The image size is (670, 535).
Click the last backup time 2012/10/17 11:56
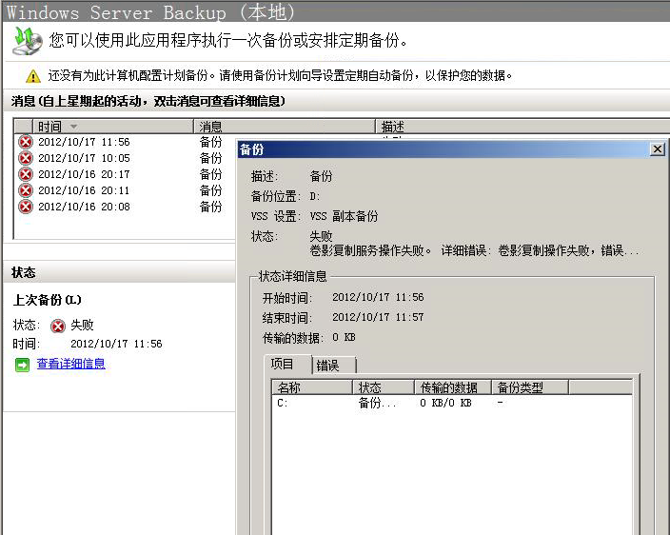116,344
